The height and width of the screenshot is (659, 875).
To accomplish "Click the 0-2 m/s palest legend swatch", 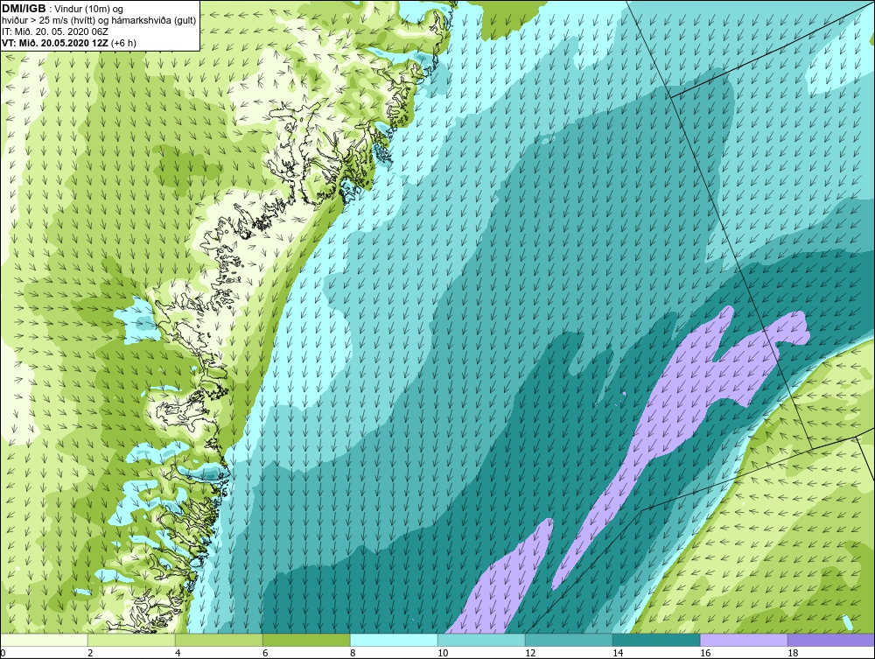I will pos(44,640).
